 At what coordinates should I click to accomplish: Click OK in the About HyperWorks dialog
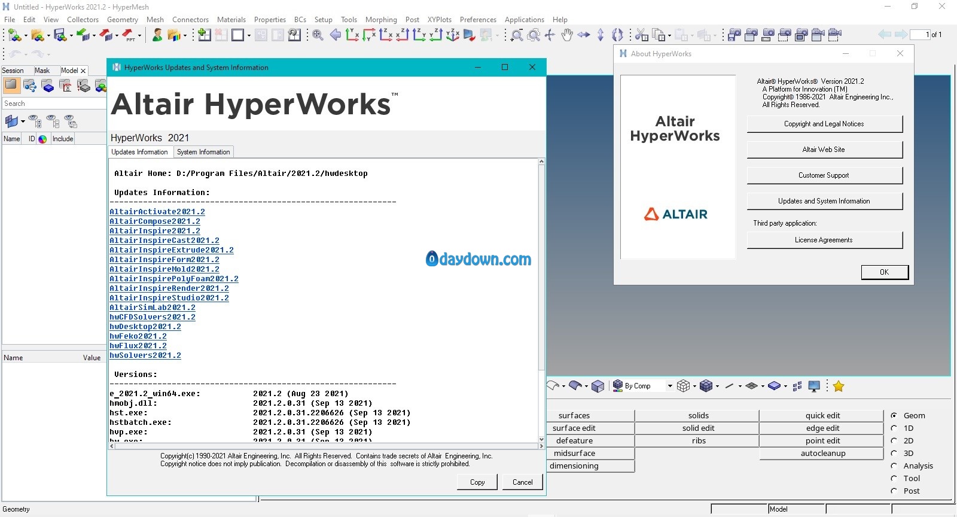[885, 272]
